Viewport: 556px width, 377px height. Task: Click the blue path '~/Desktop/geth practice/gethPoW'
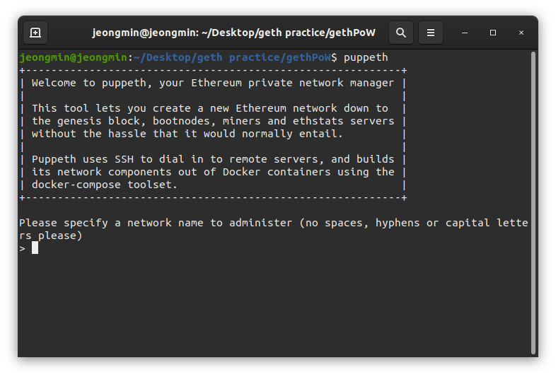tap(232, 57)
